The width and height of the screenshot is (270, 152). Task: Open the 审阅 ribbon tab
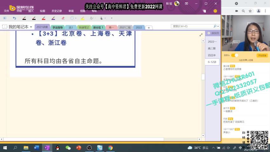tap(71, 11)
